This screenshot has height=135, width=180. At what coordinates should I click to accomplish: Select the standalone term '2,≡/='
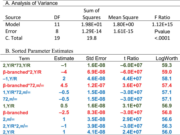point(8,119)
